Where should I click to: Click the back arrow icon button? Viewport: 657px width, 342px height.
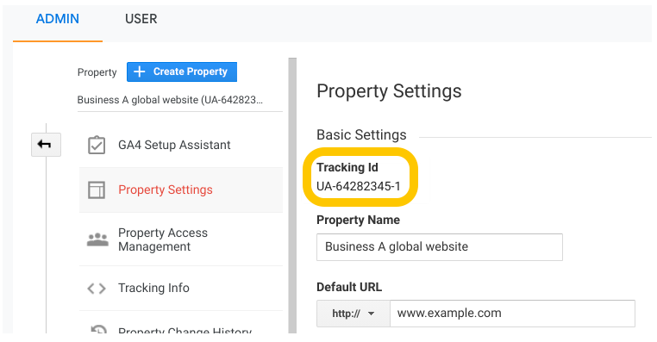(46, 145)
